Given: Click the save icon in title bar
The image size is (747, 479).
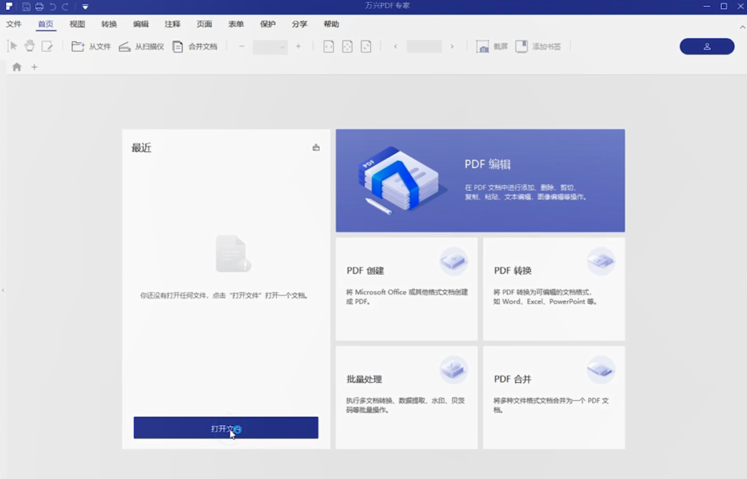Looking at the screenshot, I should click(x=26, y=6).
